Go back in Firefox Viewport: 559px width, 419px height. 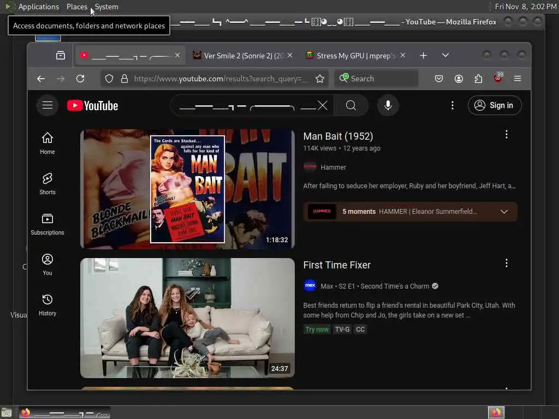[x=41, y=79]
